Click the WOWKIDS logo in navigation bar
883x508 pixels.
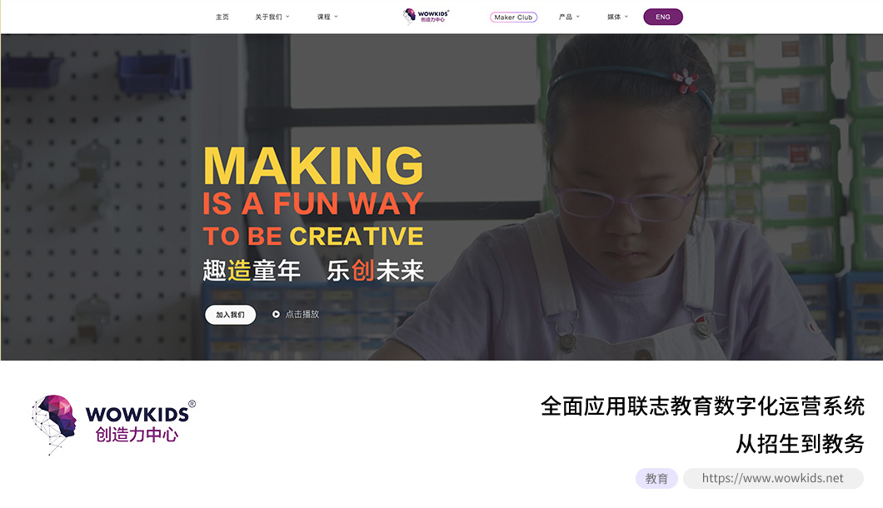coord(426,17)
